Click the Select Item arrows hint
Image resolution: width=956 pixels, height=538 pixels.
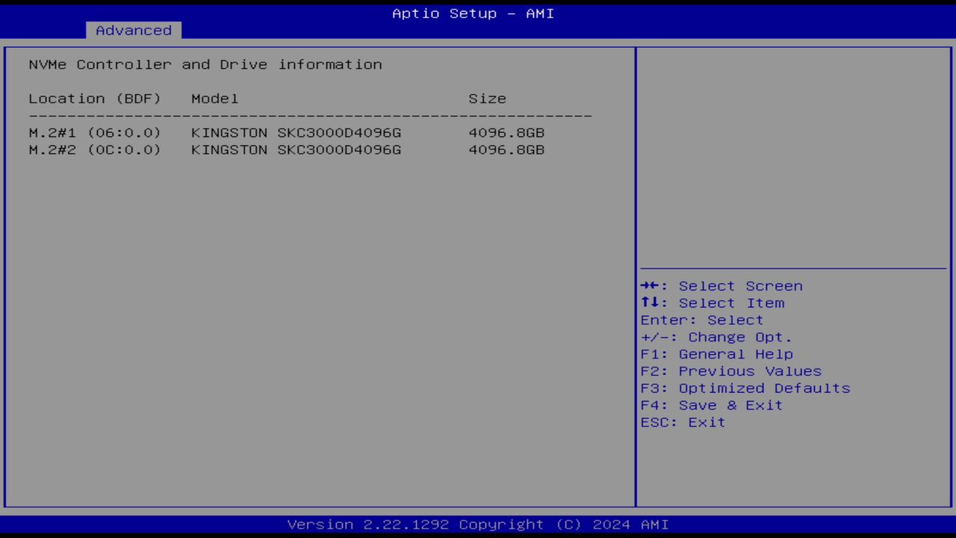pos(713,303)
